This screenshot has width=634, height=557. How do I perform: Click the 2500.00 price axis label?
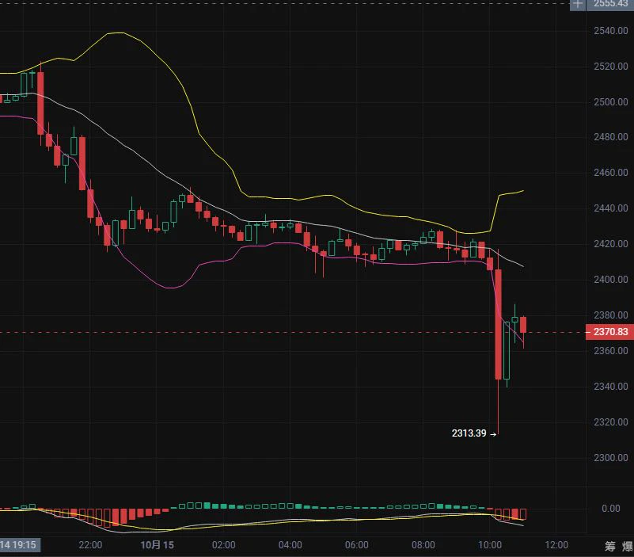(611, 102)
